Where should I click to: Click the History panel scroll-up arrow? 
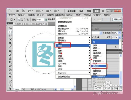[121, 55]
